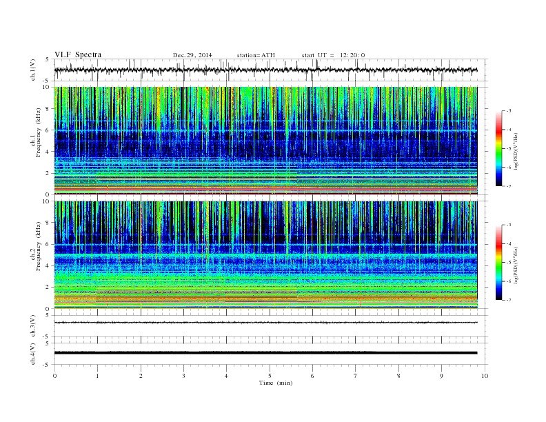Click inside the ch.1 spectrogram panel

(265, 141)
